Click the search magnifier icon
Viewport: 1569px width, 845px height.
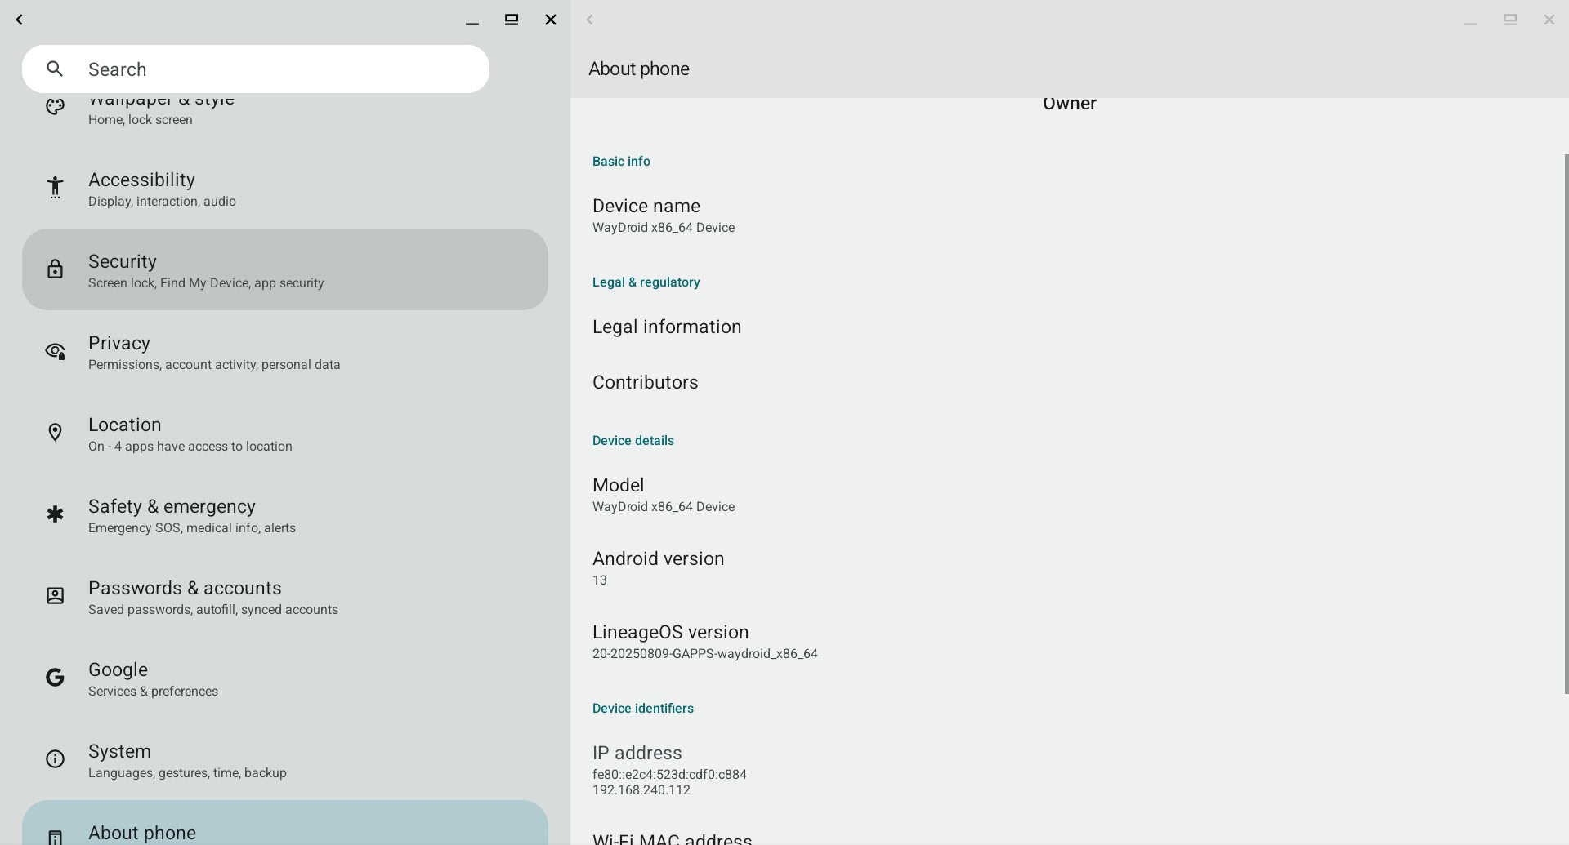tap(54, 69)
